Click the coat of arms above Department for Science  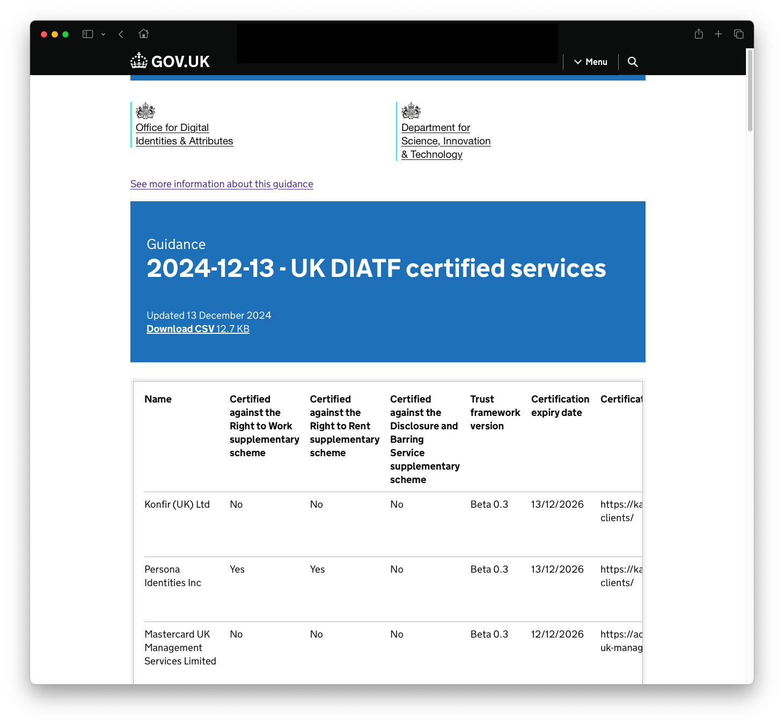[x=411, y=111]
